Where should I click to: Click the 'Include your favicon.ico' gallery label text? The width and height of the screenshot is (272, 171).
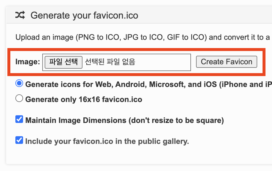(107, 141)
